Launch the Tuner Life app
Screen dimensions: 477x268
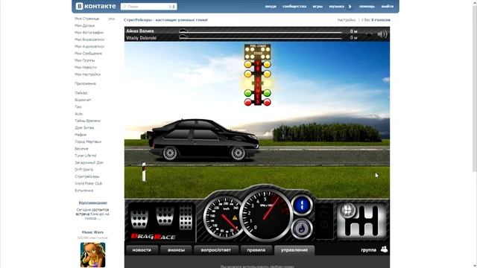(x=85, y=156)
